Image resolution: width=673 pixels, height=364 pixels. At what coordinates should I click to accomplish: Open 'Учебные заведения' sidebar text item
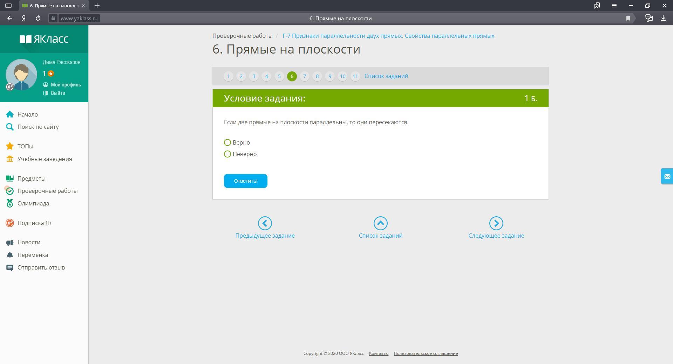[x=45, y=159]
